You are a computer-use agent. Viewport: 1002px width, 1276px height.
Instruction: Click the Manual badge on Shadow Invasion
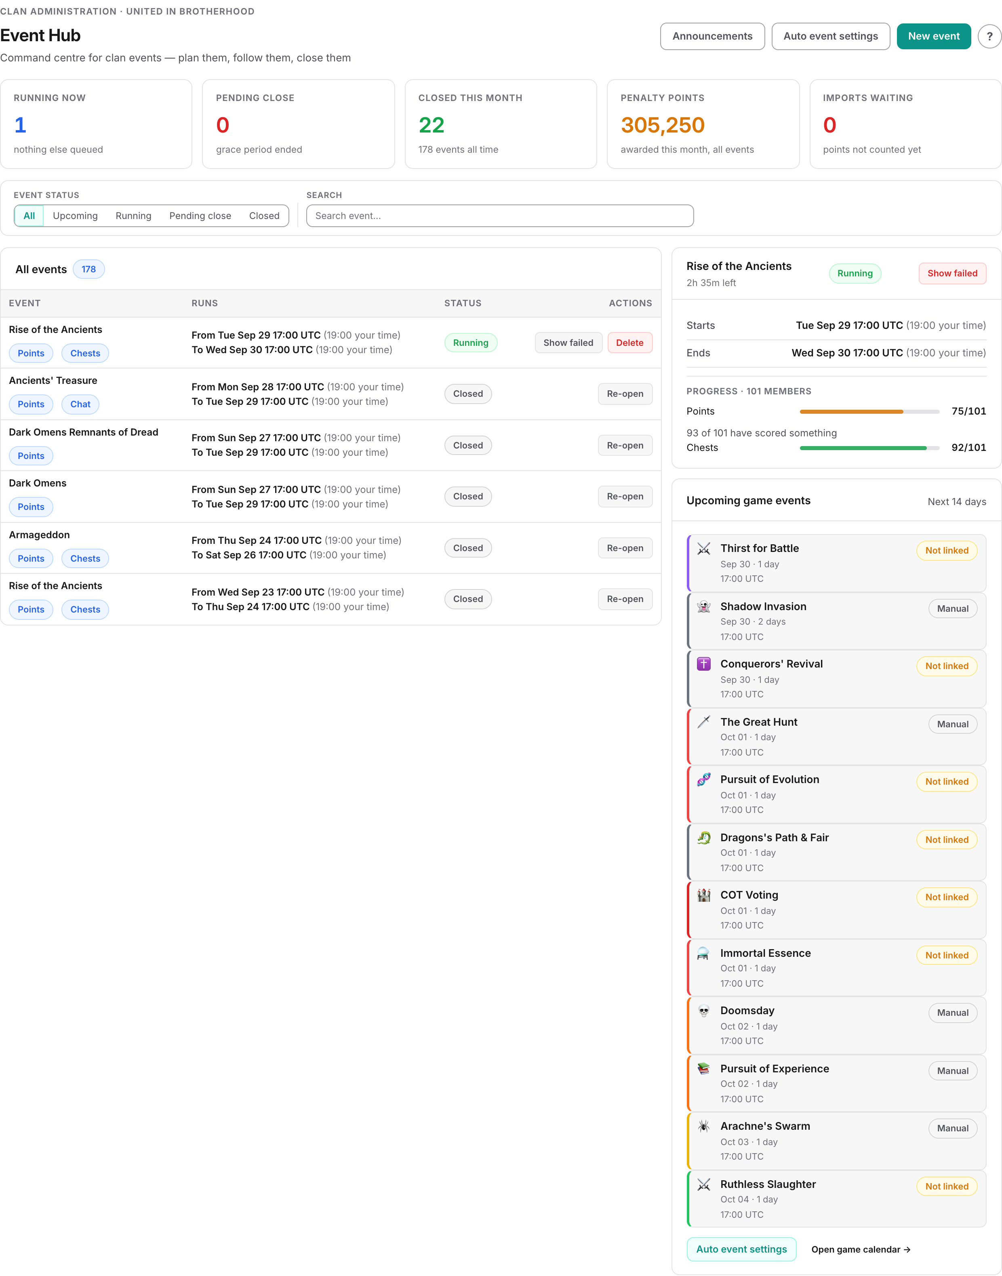pos(953,609)
